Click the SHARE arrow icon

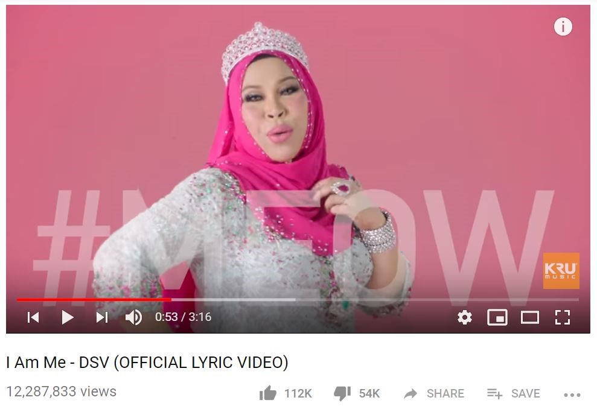(410, 394)
